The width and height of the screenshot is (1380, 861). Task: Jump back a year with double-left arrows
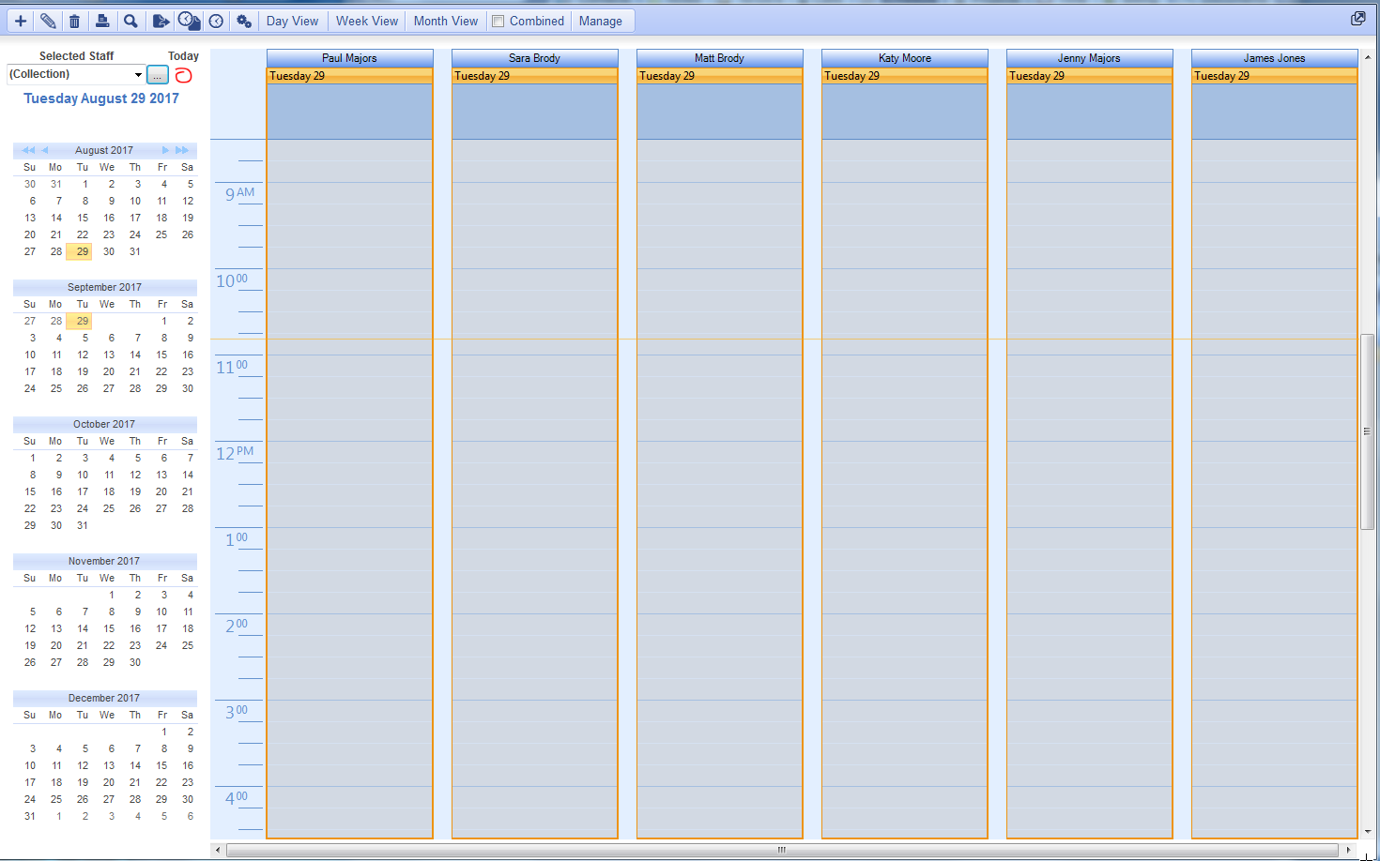point(28,150)
